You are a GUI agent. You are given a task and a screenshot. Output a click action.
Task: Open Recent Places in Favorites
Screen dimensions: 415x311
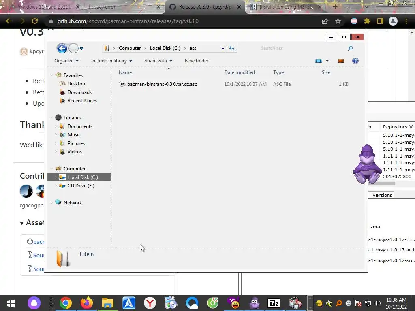(82, 101)
